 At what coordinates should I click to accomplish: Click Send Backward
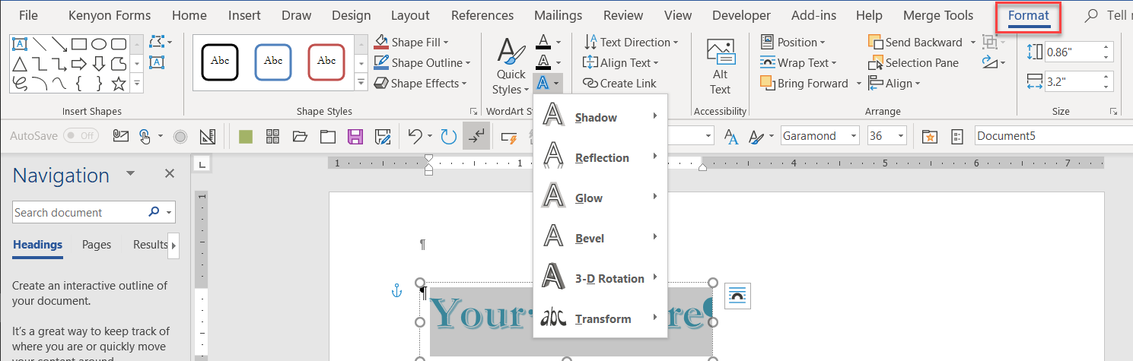coord(916,43)
